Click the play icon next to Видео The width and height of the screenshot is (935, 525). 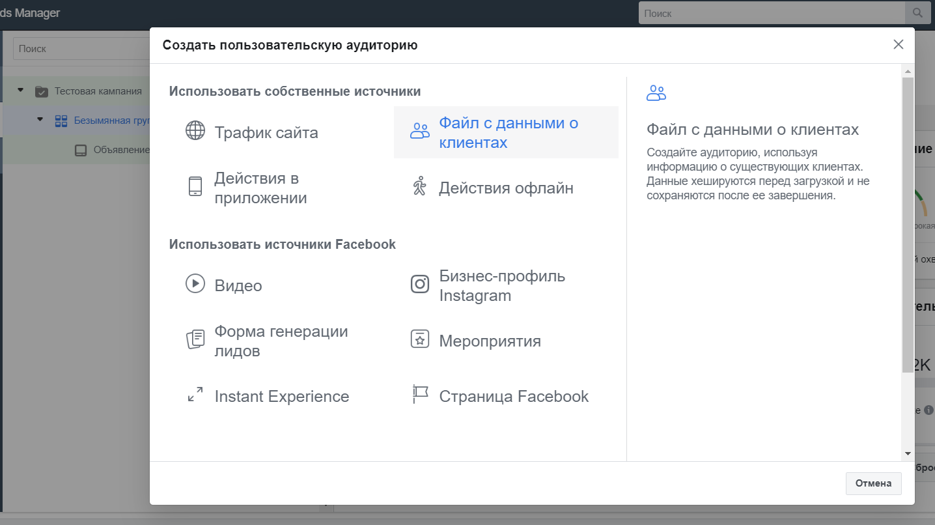pyautogui.click(x=195, y=284)
